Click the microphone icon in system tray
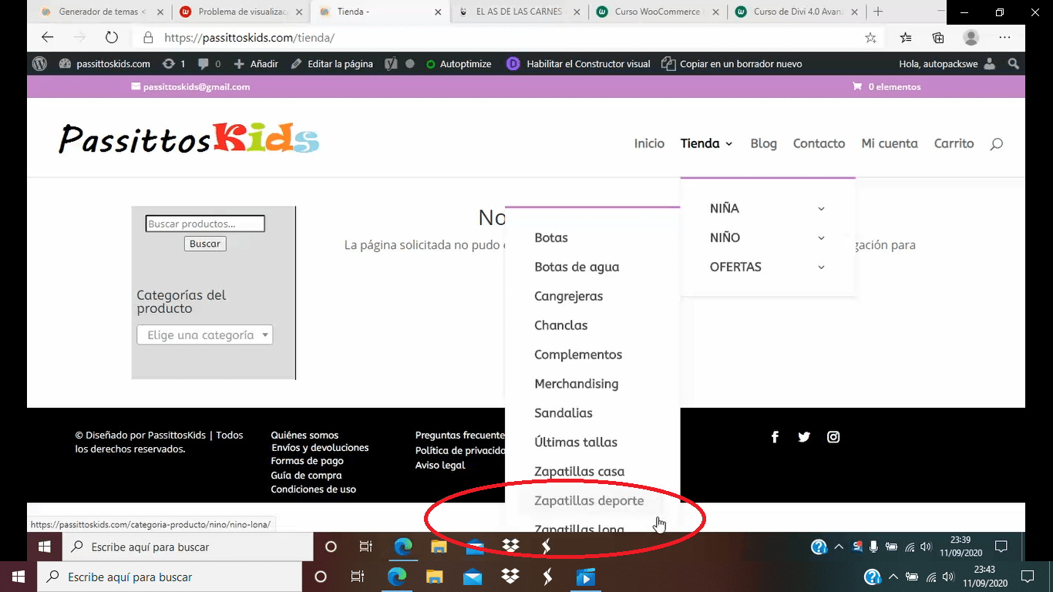The height and width of the screenshot is (592, 1053). [873, 547]
